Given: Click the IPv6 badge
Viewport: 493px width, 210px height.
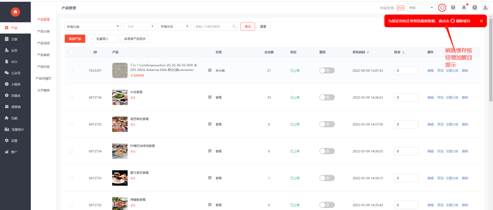Looking at the screenshot, I should (401, 8).
